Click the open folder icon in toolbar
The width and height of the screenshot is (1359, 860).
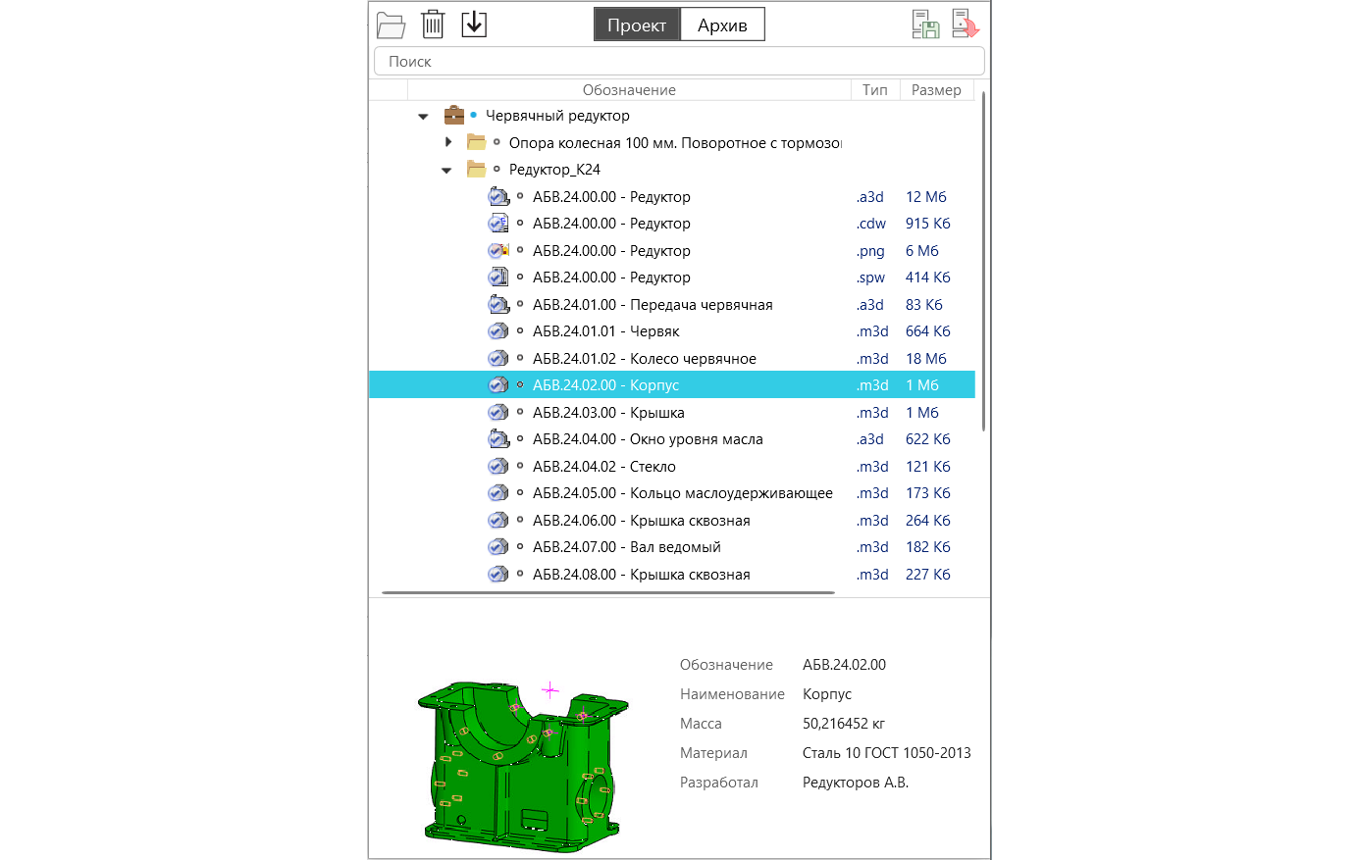coord(391,25)
